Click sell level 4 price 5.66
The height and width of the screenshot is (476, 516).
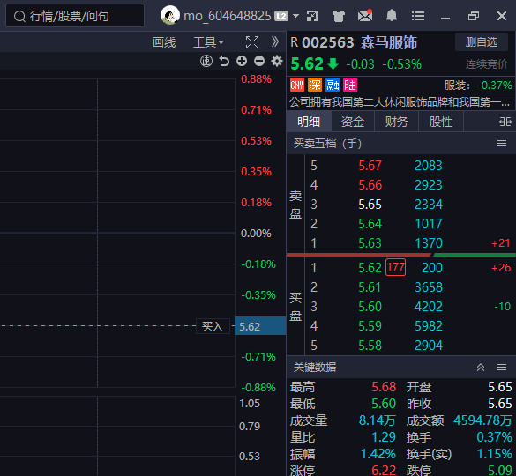point(370,185)
